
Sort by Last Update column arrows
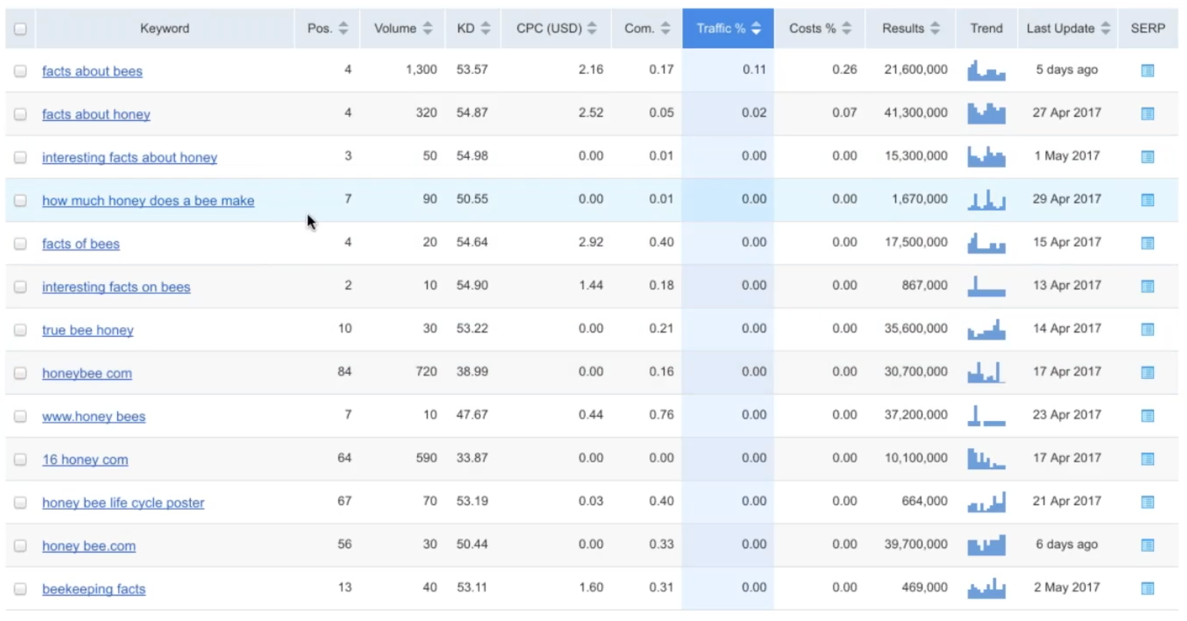(1105, 28)
